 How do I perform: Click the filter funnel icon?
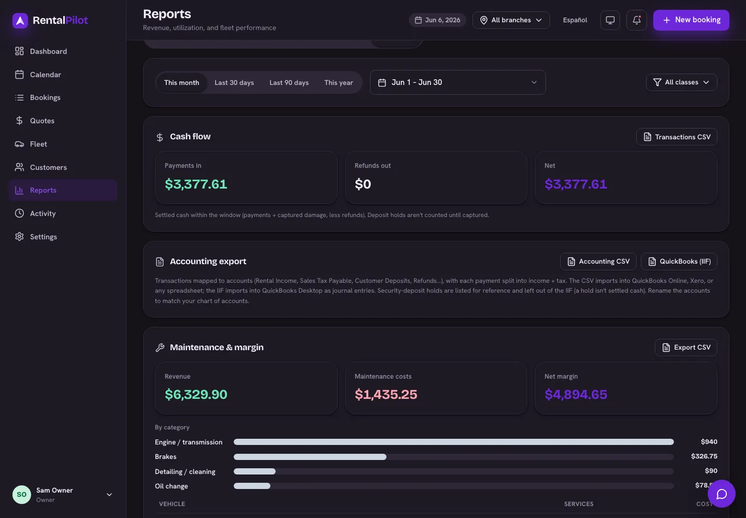(x=657, y=82)
